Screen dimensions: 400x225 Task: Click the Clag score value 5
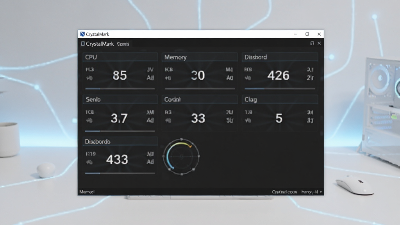279,118
